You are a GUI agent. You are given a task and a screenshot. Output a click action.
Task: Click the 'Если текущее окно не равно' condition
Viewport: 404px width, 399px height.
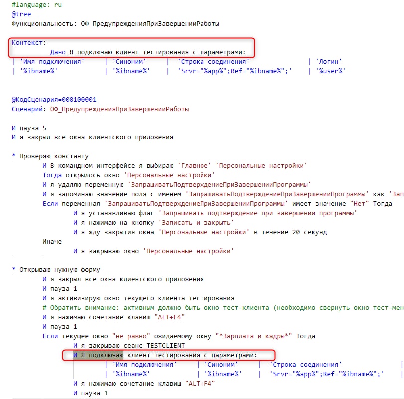pyautogui.click(x=179, y=336)
